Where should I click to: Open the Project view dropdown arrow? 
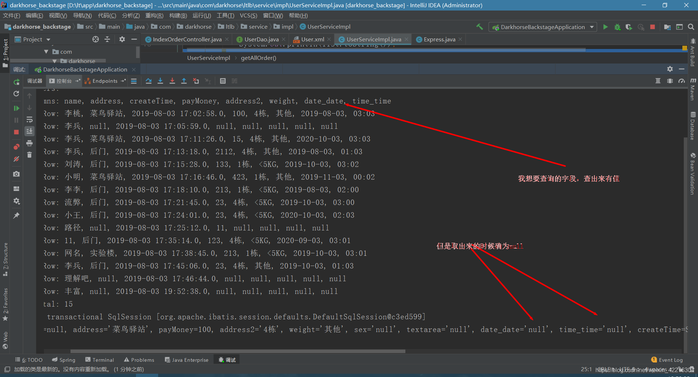(48, 40)
